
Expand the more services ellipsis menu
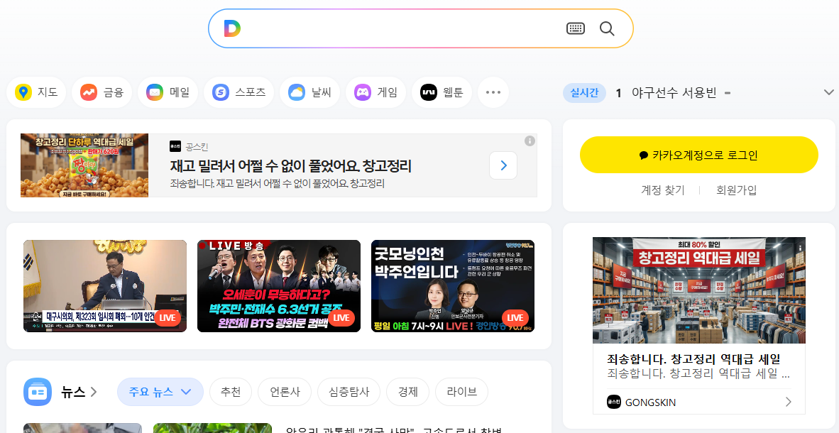click(x=493, y=92)
